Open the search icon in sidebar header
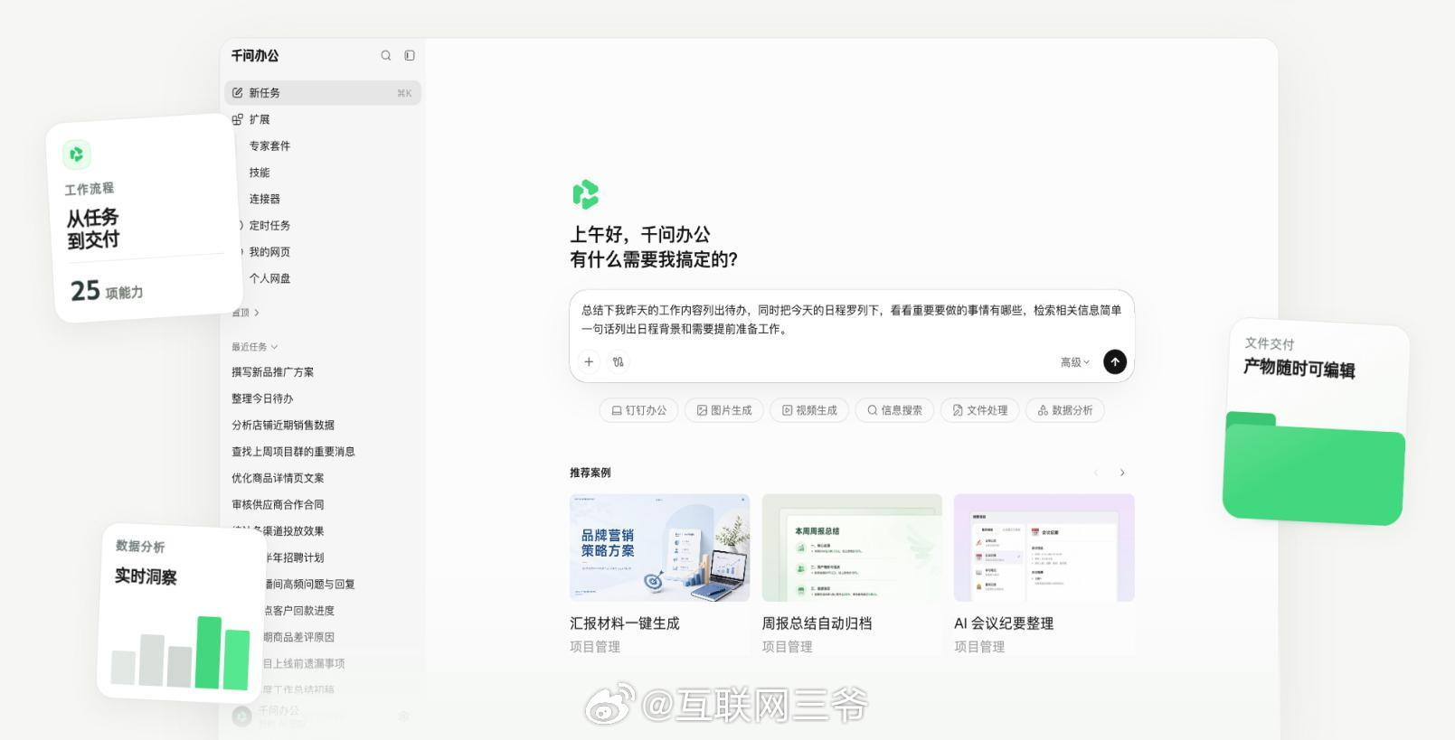 386,56
